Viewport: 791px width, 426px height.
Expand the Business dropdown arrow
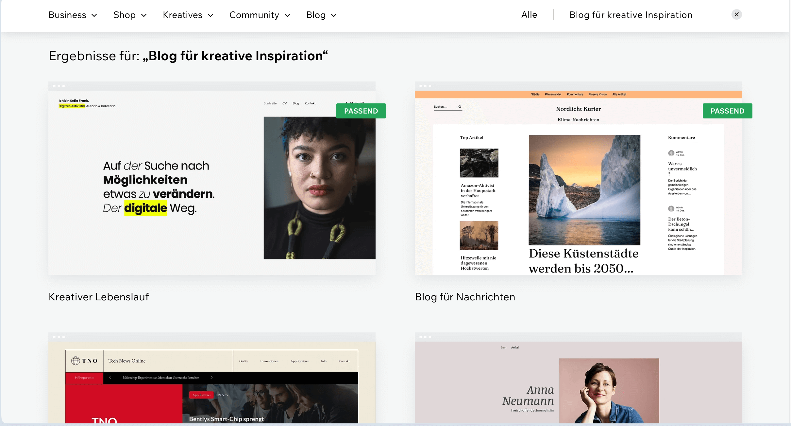(94, 15)
